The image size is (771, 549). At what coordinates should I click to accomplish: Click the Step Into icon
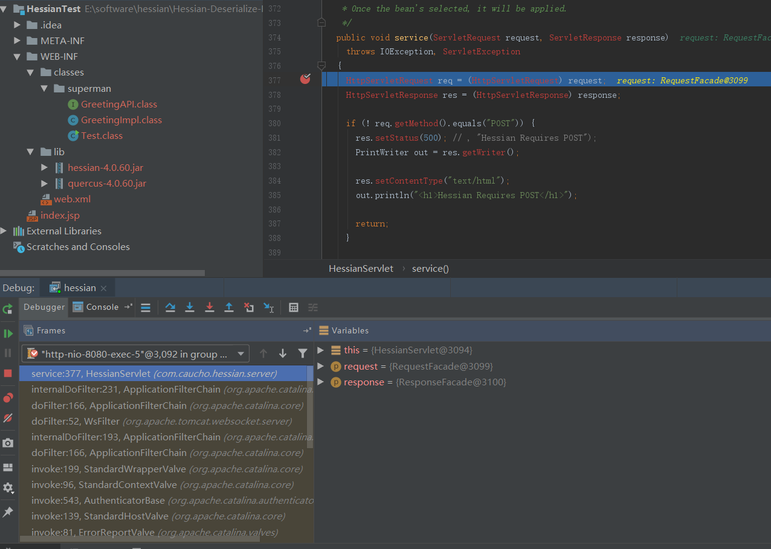tap(190, 307)
